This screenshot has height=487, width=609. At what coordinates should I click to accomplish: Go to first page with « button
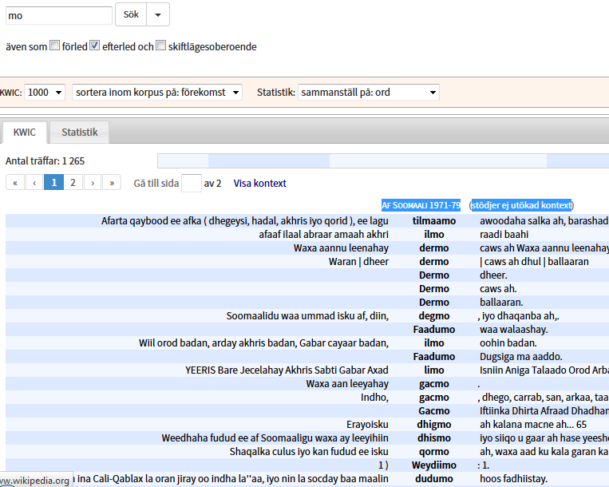tap(15, 183)
